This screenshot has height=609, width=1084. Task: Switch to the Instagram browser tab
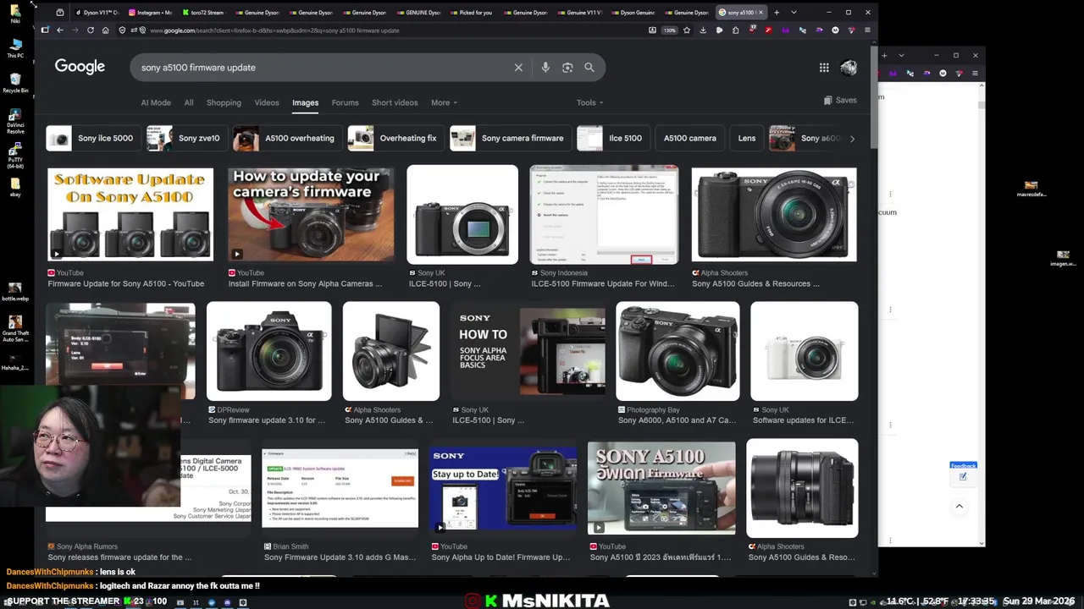(150, 13)
